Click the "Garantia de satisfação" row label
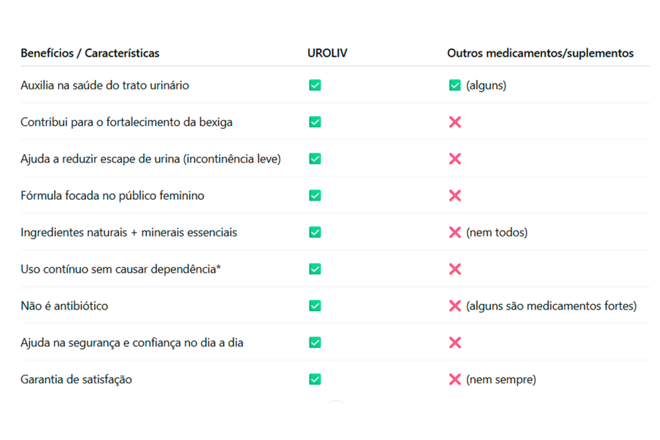This screenshot has height=440, width=660. click(x=76, y=379)
